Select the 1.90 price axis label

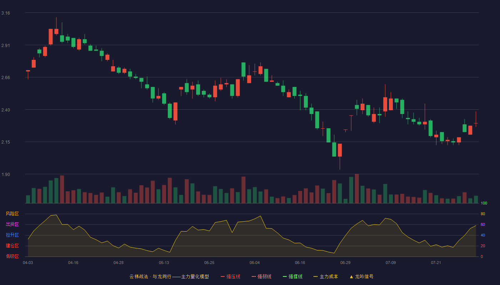(6, 175)
